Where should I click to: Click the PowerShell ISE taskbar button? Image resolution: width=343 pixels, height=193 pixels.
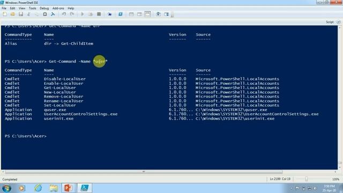85,188
